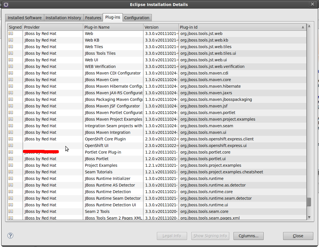
Task: Open the Configuration tab
Action: (137, 18)
